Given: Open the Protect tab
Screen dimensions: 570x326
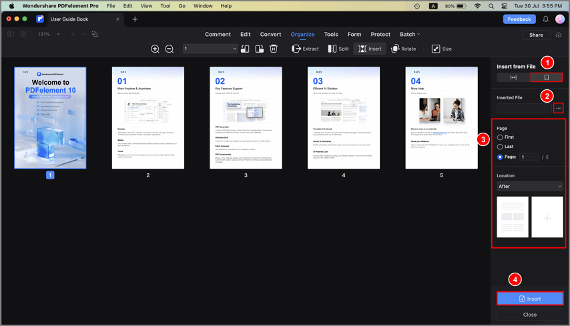Looking at the screenshot, I should (380, 34).
